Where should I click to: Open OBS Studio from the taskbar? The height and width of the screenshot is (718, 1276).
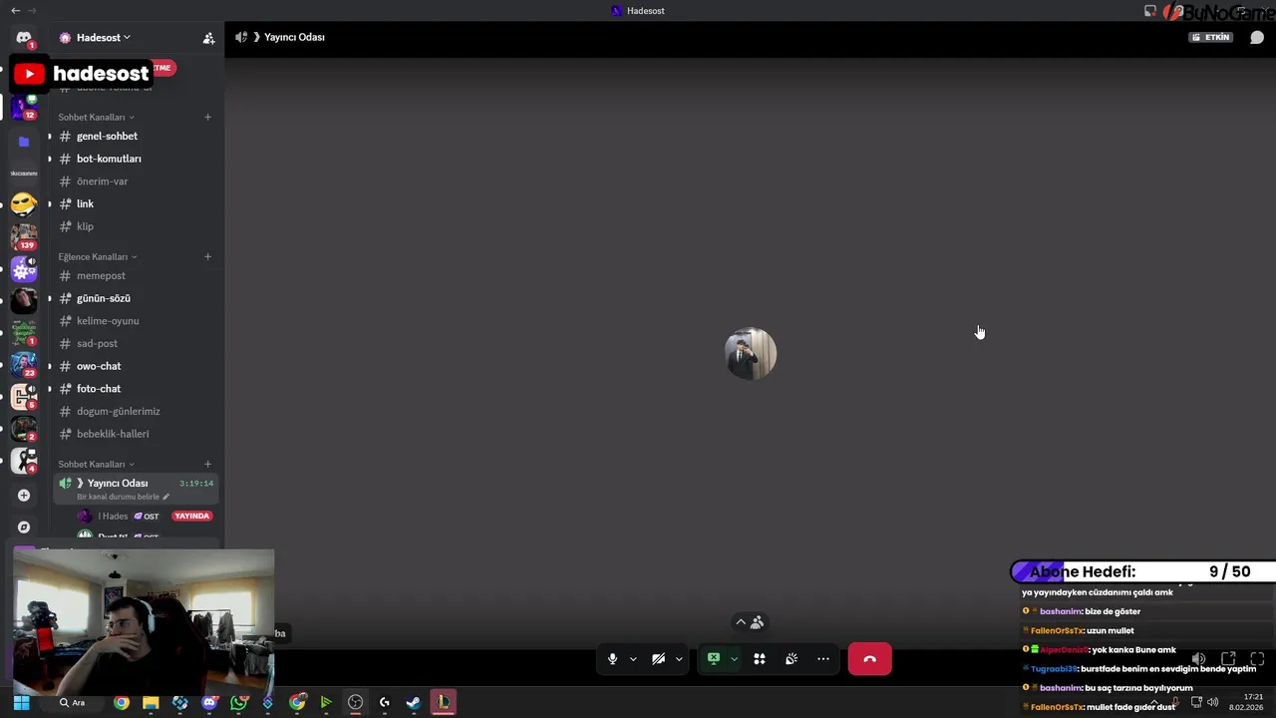pos(355,703)
